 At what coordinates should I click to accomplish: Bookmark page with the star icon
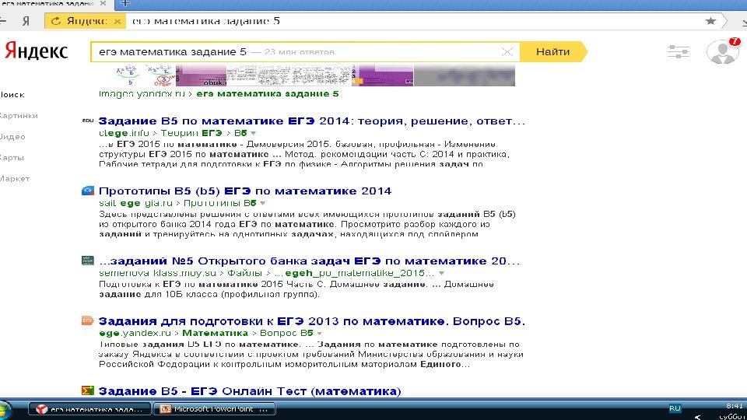point(710,21)
